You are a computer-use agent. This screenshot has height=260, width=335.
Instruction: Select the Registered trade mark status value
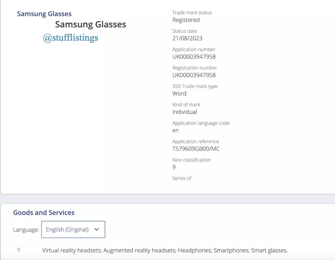186,20
